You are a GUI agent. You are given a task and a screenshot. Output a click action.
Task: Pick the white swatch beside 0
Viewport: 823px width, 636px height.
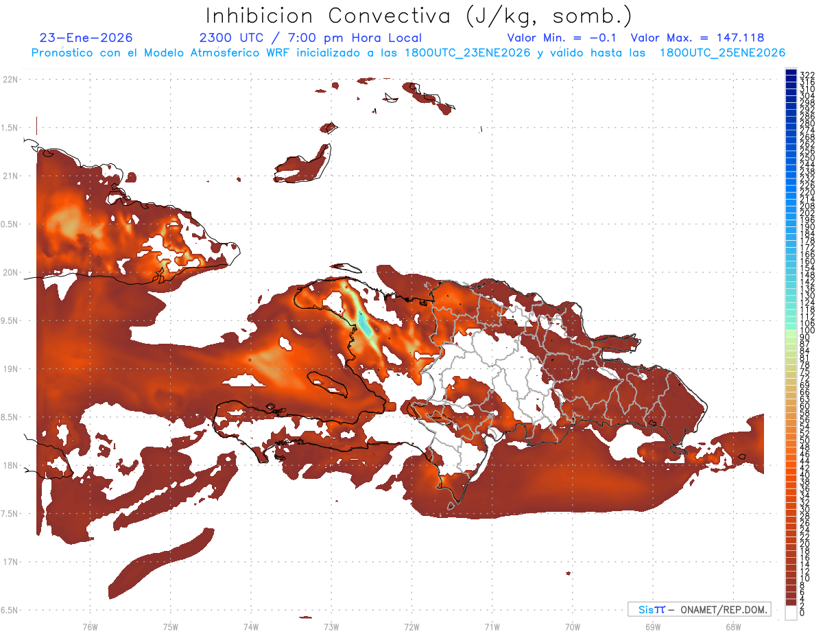791,613
